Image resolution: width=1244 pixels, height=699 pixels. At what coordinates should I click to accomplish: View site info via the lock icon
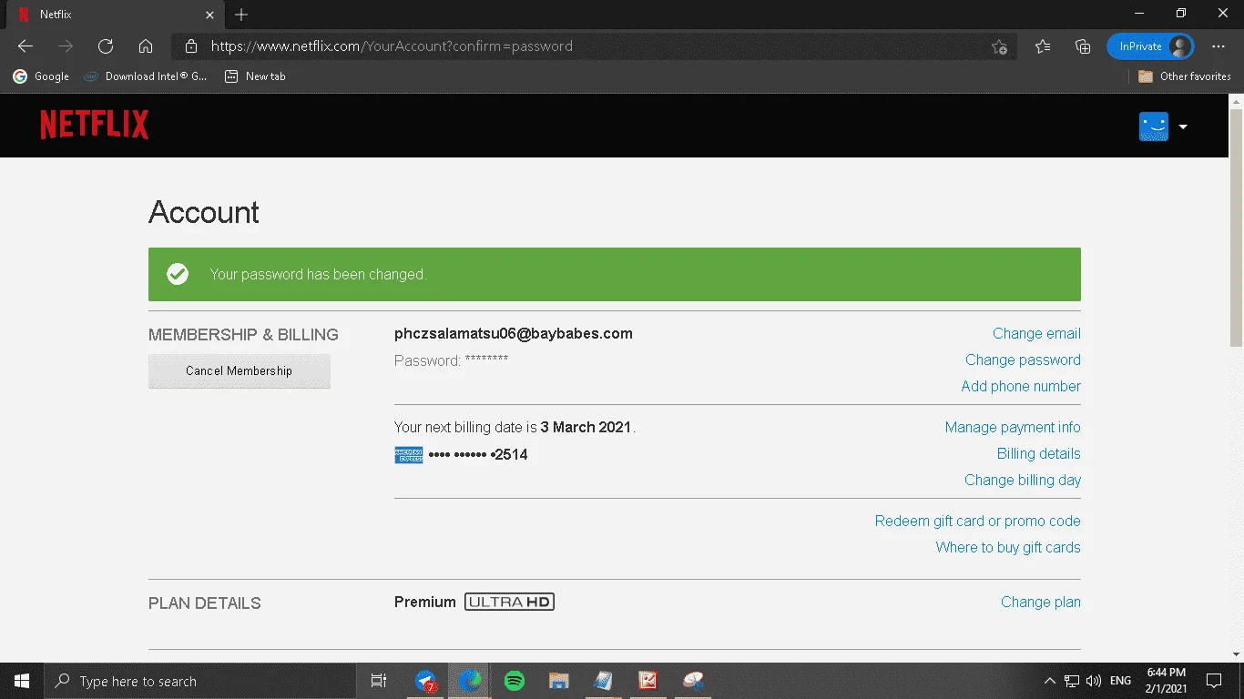click(190, 46)
